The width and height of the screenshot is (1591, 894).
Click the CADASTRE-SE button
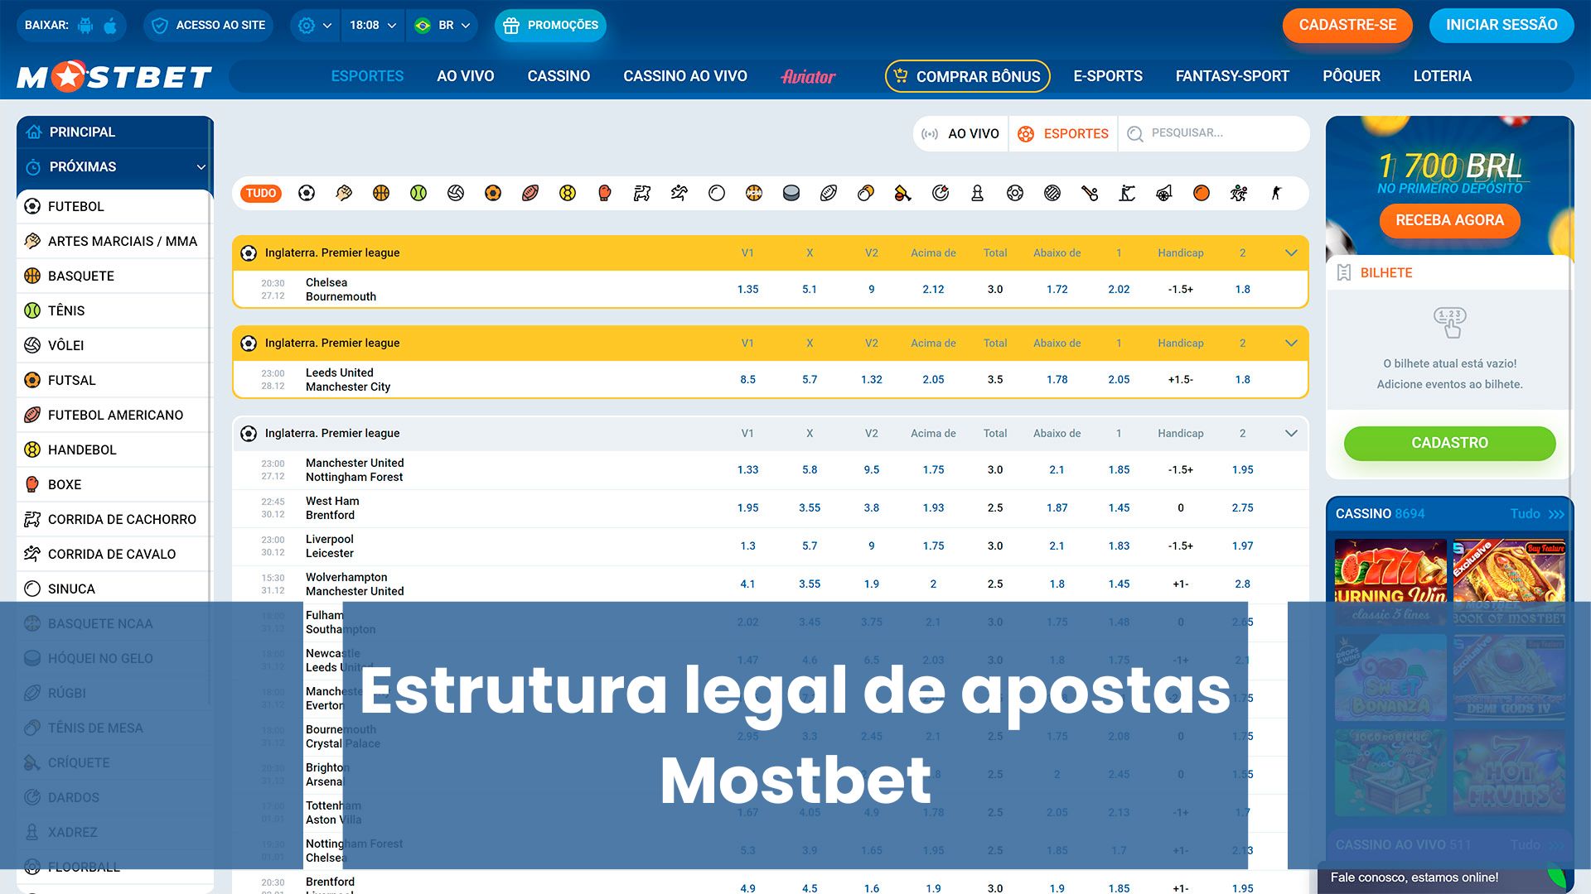(x=1347, y=26)
